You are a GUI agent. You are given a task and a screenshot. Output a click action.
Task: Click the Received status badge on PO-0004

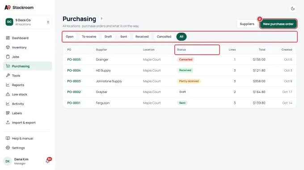tap(185, 70)
